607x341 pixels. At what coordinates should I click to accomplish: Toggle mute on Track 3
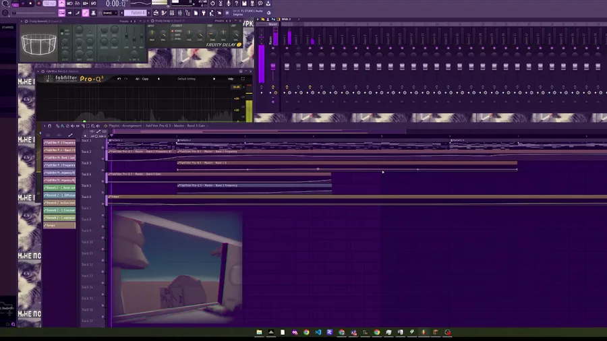pyautogui.click(x=103, y=170)
